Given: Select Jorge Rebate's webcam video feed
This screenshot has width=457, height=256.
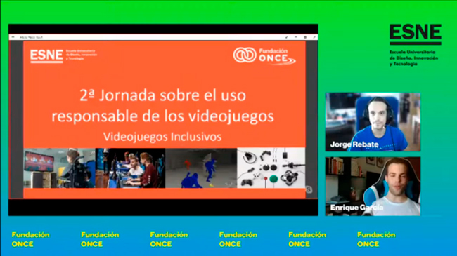Looking at the screenshot, I should click(373, 122).
